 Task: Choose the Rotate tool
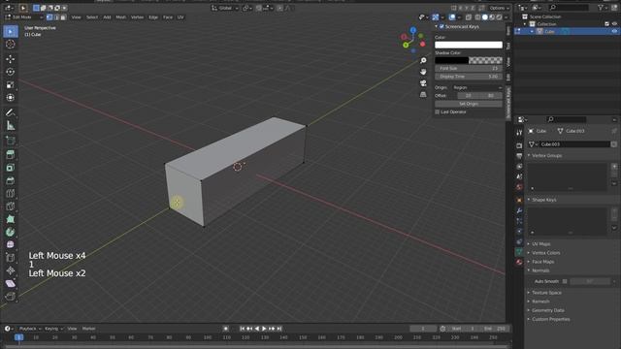click(11, 72)
